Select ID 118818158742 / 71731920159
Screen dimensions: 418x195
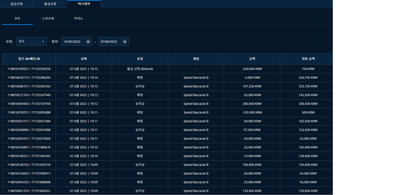tap(29, 165)
